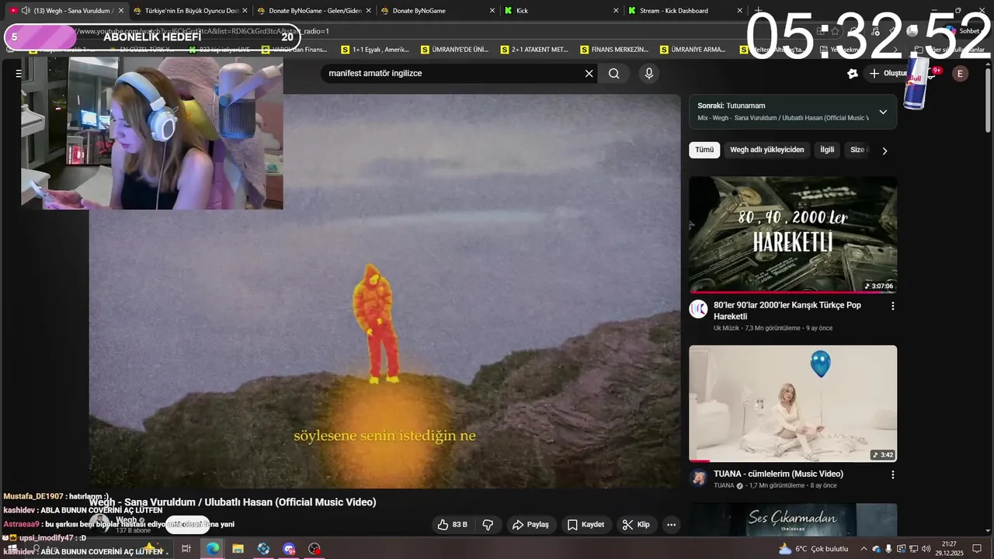Switch to the Kick browser tab

coord(561,11)
